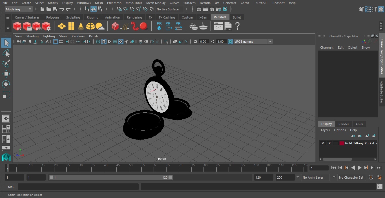This screenshot has width=385, height=198.
Task: Play the animation forward
Action: (x=359, y=168)
